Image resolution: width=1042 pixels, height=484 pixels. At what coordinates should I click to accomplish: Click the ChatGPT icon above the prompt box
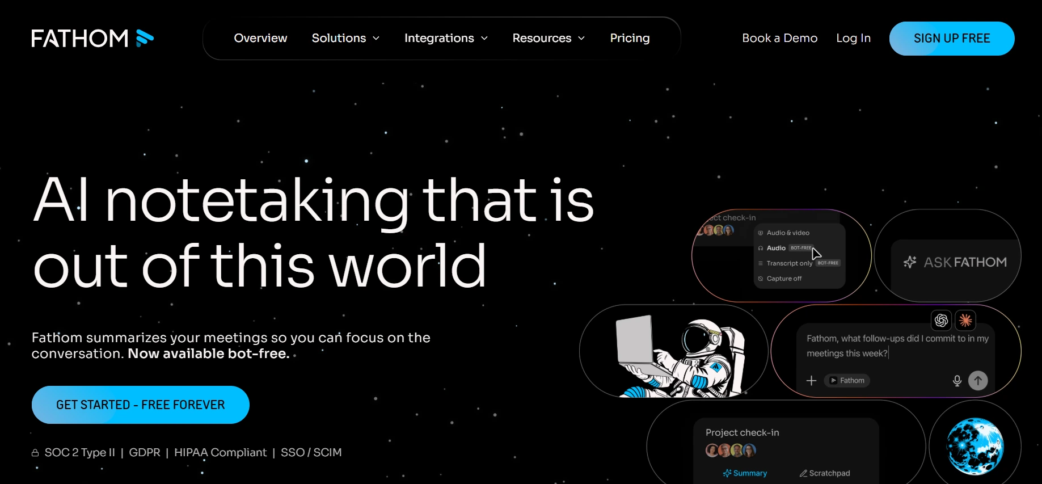(942, 321)
